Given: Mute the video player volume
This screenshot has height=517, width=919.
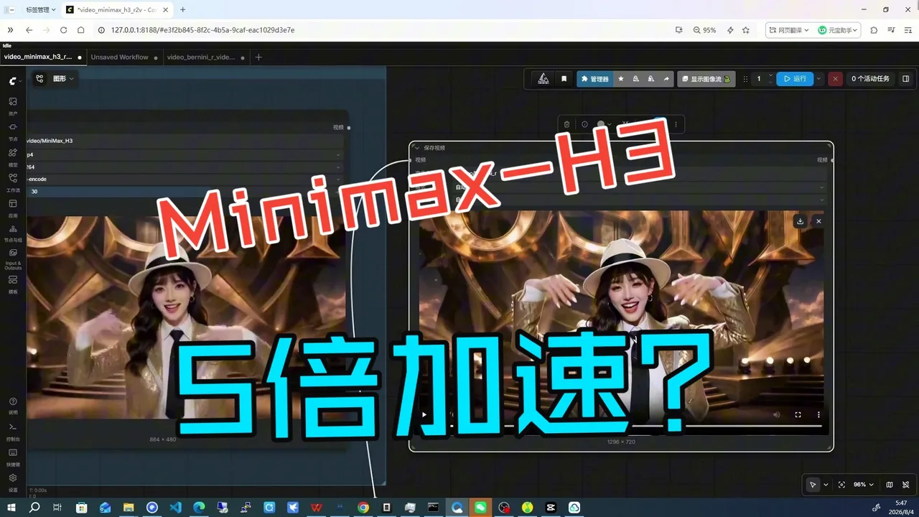Looking at the screenshot, I should (777, 414).
